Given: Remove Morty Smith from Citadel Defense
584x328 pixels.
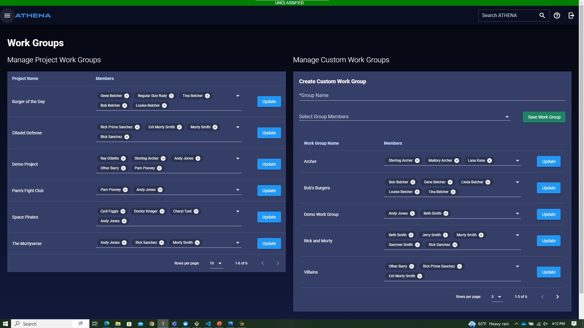Looking at the screenshot, I should click(215, 127).
